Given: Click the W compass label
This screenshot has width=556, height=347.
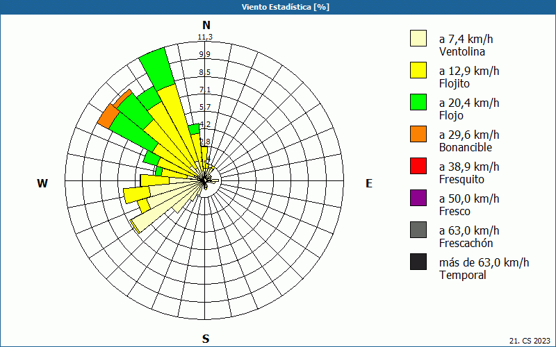Looking at the screenshot, I should coord(42,183).
